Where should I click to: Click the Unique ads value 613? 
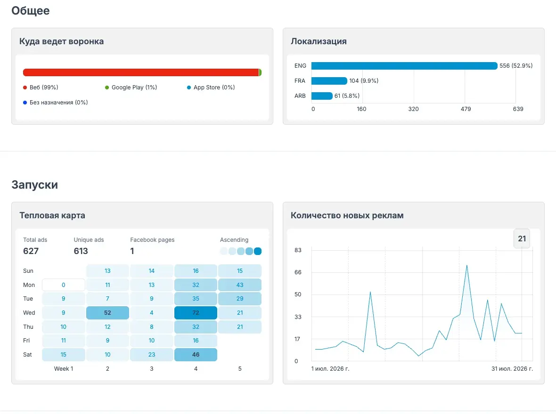point(81,251)
